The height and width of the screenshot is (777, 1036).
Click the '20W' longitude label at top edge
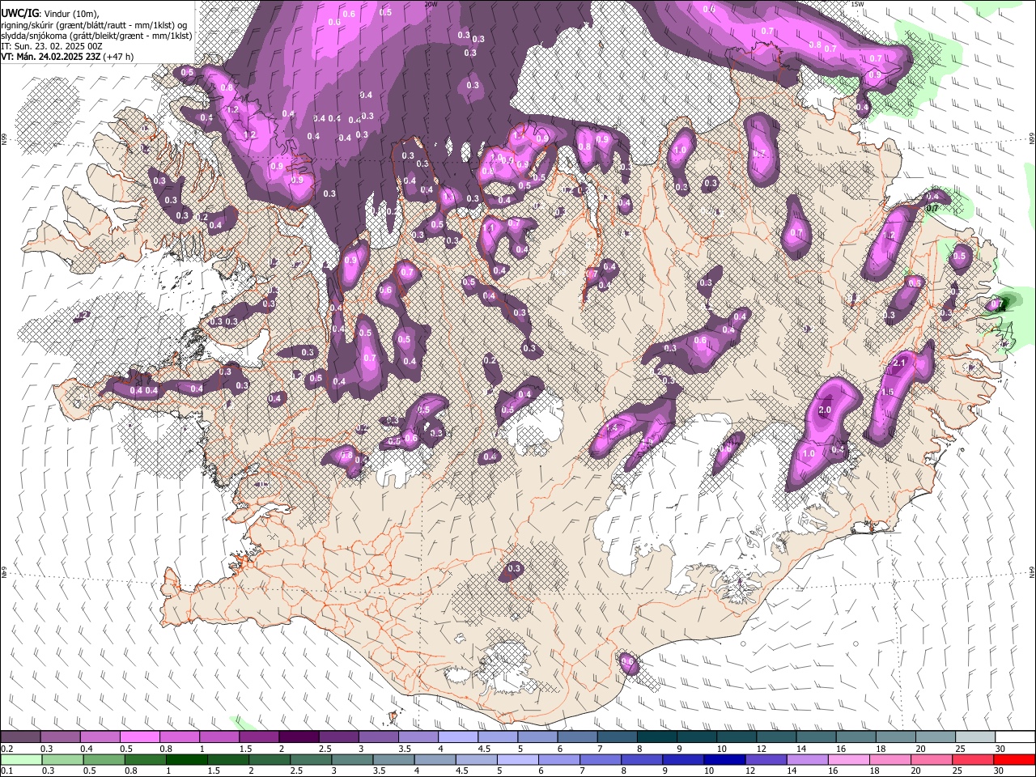coord(431,4)
